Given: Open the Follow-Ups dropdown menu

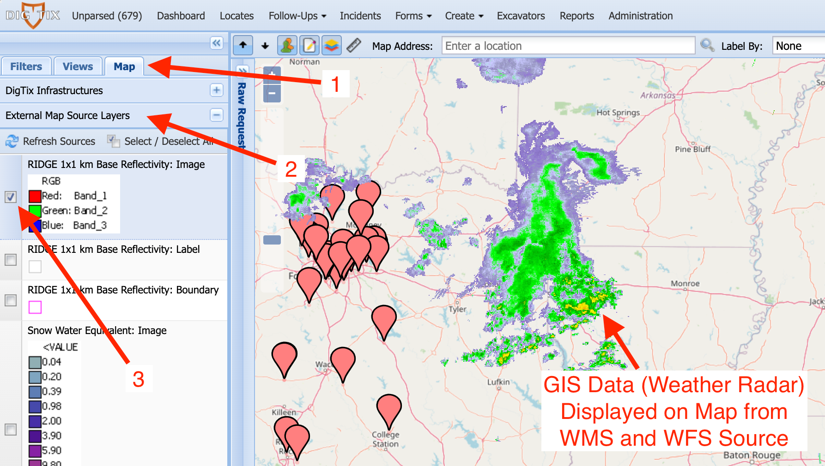Looking at the screenshot, I should tap(297, 16).
